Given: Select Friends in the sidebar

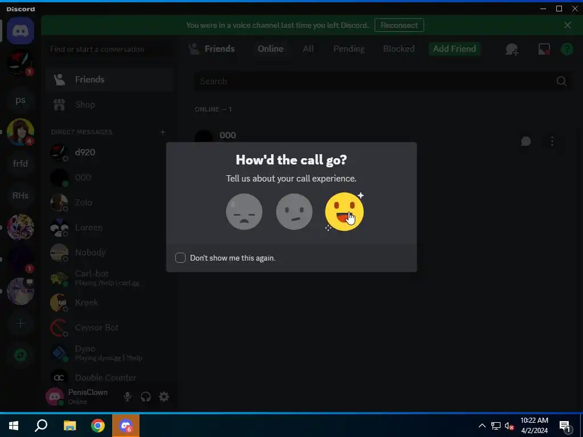Looking at the screenshot, I should [x=110, y=80].
